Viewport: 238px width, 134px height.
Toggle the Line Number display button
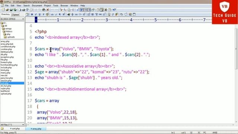(x=89, y=10)
